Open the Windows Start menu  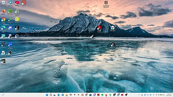pyautogui.click(x=47, y=95)
